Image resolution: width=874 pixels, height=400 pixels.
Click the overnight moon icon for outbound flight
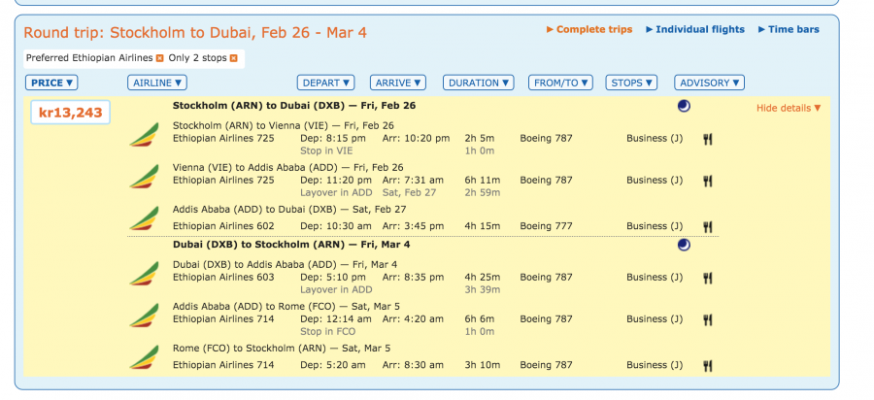pos(684,107)
